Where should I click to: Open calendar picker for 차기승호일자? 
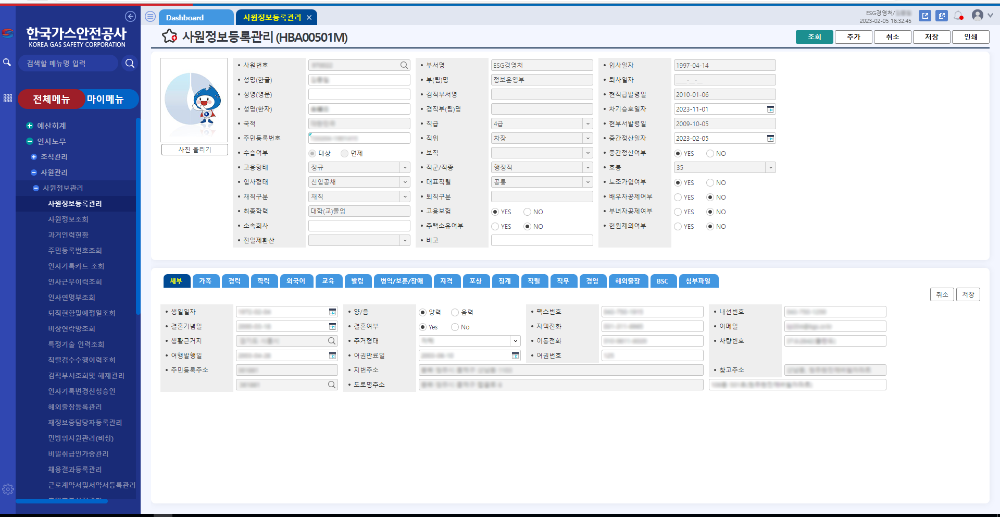770,109
